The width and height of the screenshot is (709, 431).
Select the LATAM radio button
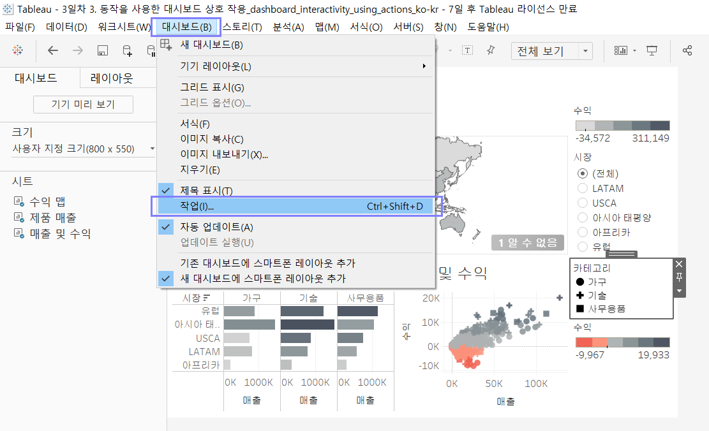[x=583, y=188]
